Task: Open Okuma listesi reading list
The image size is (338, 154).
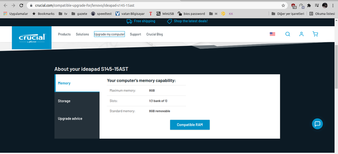Action: tap(322, 14)
